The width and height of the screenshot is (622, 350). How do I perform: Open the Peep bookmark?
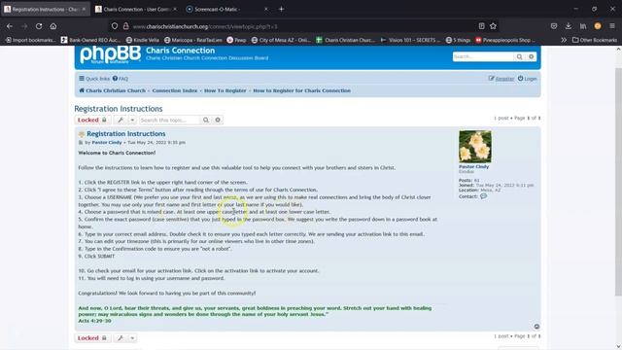[x=236, y=40]
